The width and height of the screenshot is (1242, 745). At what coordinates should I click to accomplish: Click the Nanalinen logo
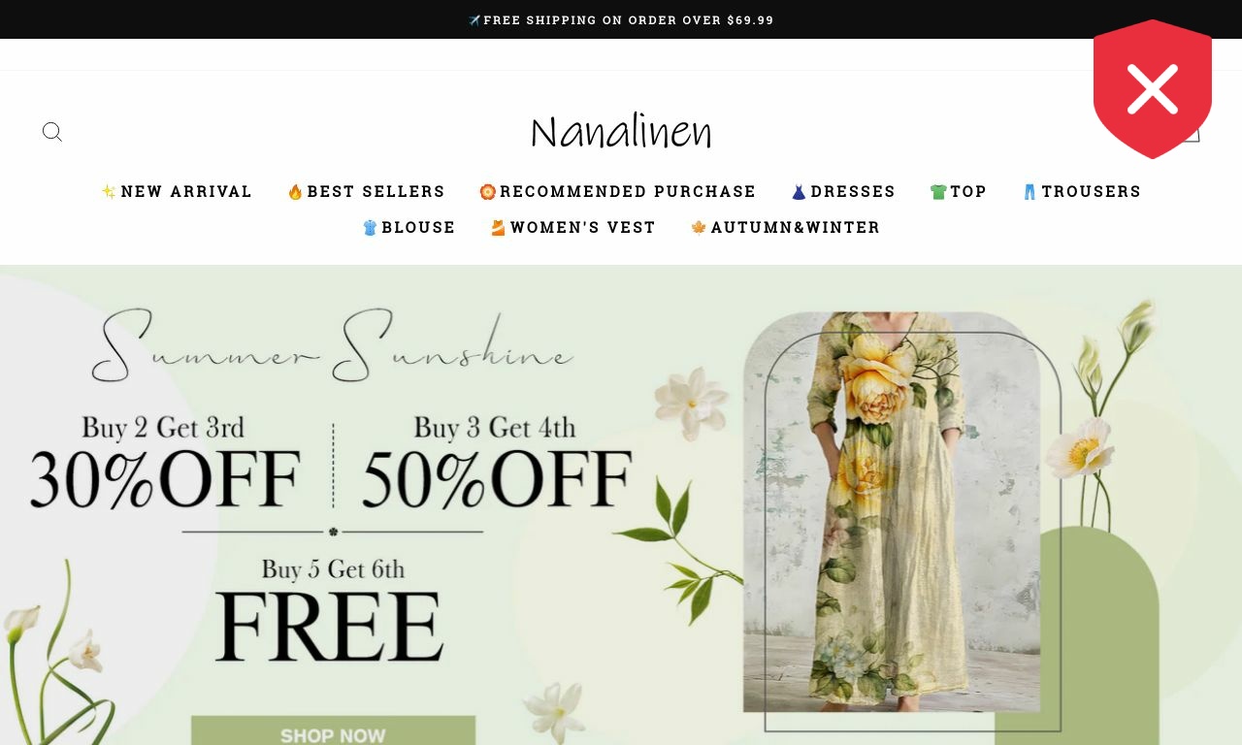[x=621, y=132]
